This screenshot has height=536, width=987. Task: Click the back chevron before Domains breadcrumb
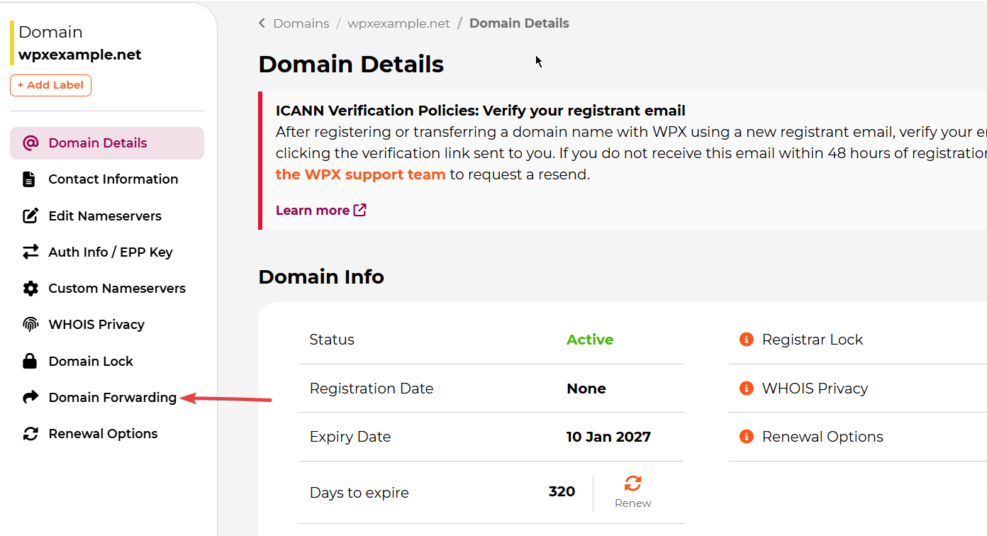262,23
